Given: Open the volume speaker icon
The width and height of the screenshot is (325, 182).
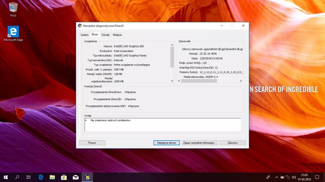Looking at the screenshot, I should point(294,177).
